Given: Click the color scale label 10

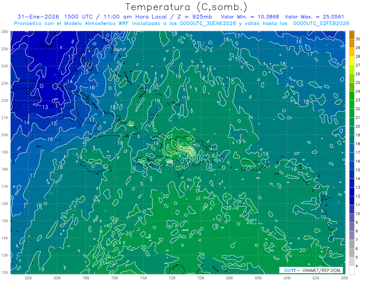Looking at the screenshot, I should point(358,214).
